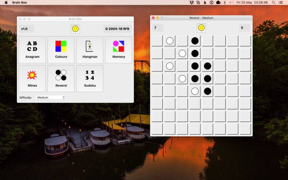288x180 pixels.
Task: Click the empty top-right corner board square
Action: tap(246, 41)
